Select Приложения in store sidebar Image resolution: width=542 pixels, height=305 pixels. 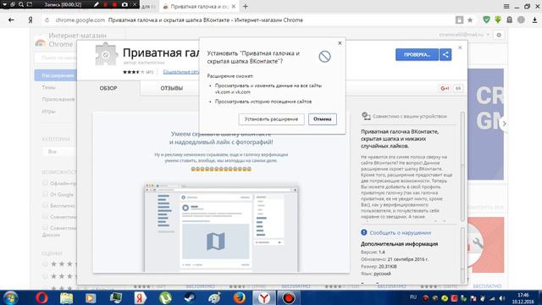point(58,99)
